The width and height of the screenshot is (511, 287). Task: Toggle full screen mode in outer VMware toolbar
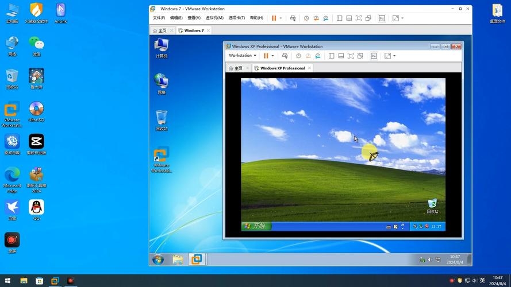click(359, 18)
